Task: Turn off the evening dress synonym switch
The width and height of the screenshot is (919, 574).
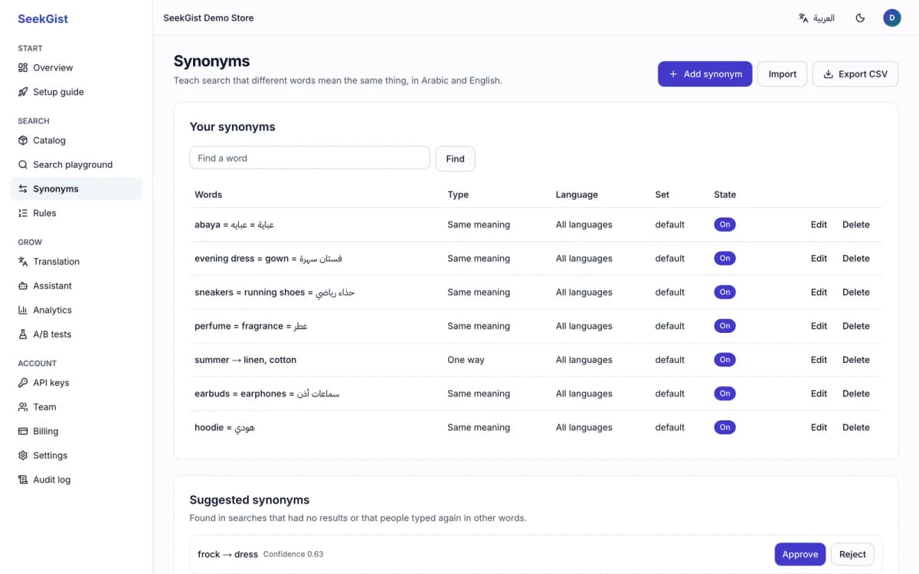Action: [x=724, y=258]
